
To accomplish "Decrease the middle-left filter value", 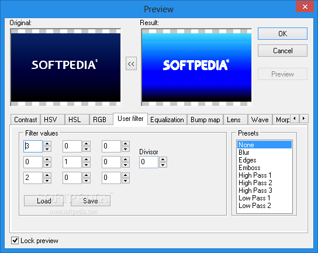I will 47,165.
